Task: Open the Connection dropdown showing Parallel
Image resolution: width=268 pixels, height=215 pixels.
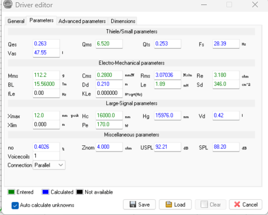Action: point(49,165)
